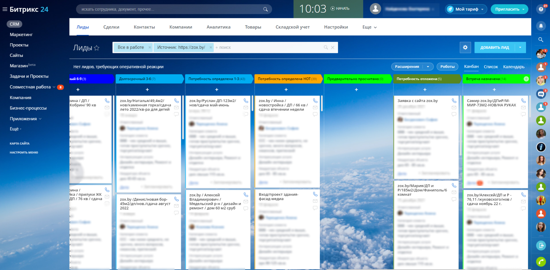Start the workday with Начать button
This screenshot has height=270, width=550.
(340, 9)
